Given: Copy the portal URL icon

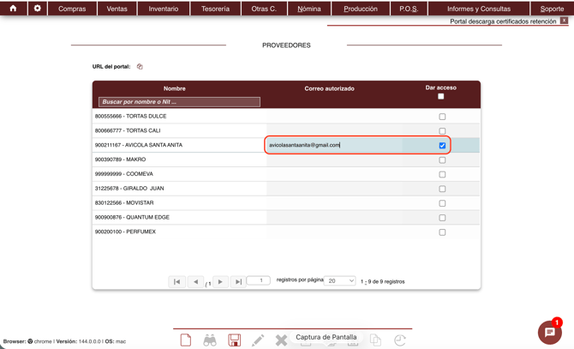Looking at the screenshot, I should (140, 67).
